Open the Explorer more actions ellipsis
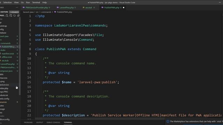 coord(17,8)
